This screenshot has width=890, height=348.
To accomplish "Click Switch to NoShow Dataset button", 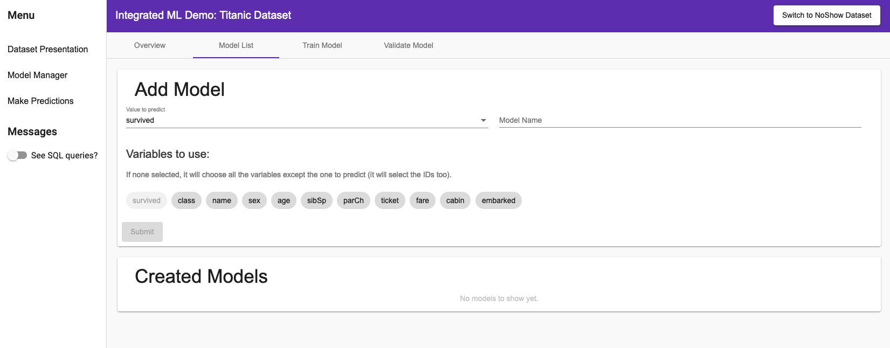I will pyautogui.click(x=826, y=15).
